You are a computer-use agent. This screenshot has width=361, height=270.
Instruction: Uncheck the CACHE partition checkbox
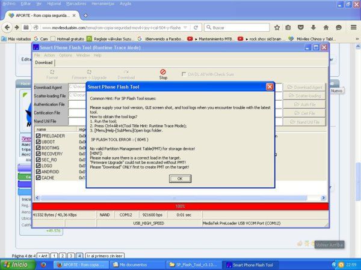tap(39, 178)
